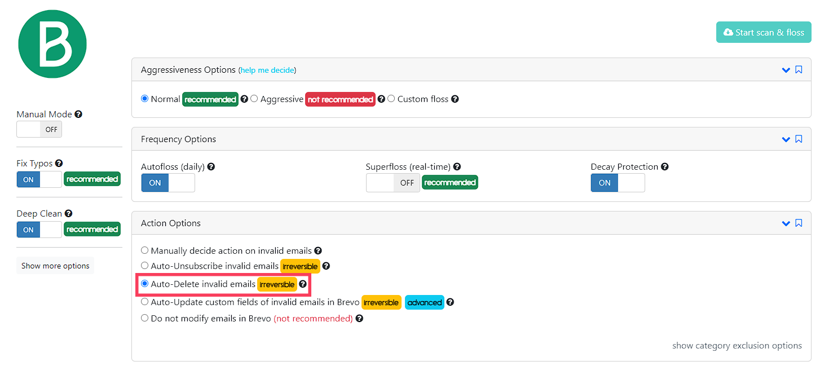Click help icon next to Superfloss (real-time)
The image size is (820, 370).
pos(457,166)
